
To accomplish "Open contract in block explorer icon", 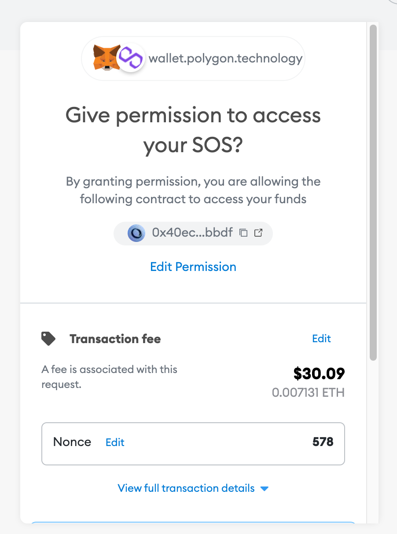I will pyautogui.click(x=259, y=233).
